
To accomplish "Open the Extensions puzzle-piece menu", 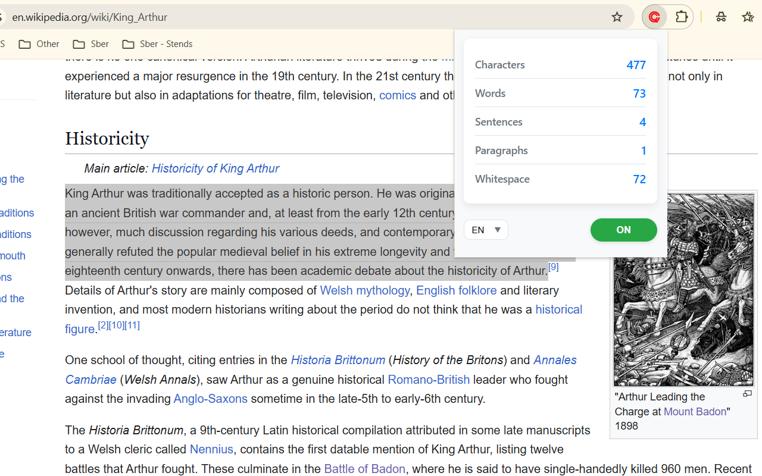I will pos(682,17).
